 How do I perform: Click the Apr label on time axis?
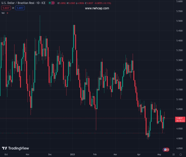[x=138, y=154]
